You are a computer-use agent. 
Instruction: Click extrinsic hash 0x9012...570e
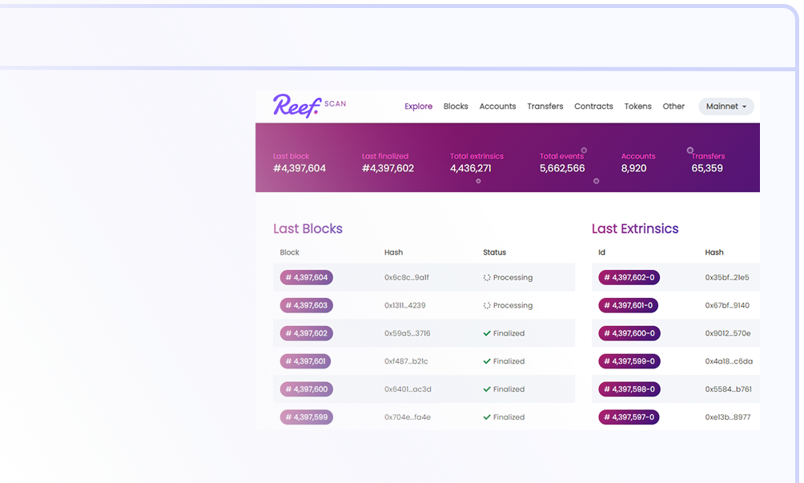[728, 333]
